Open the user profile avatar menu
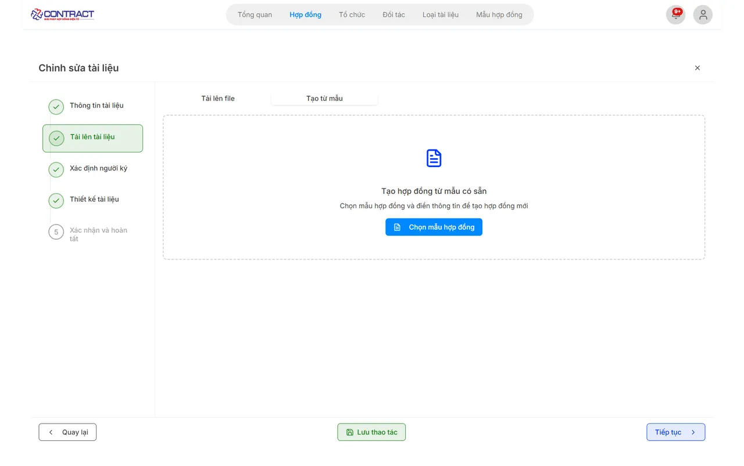 [703, 15]
